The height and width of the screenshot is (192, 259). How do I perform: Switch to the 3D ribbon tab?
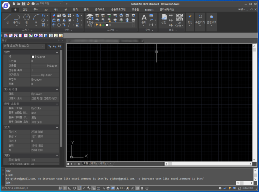pos(46,10)
